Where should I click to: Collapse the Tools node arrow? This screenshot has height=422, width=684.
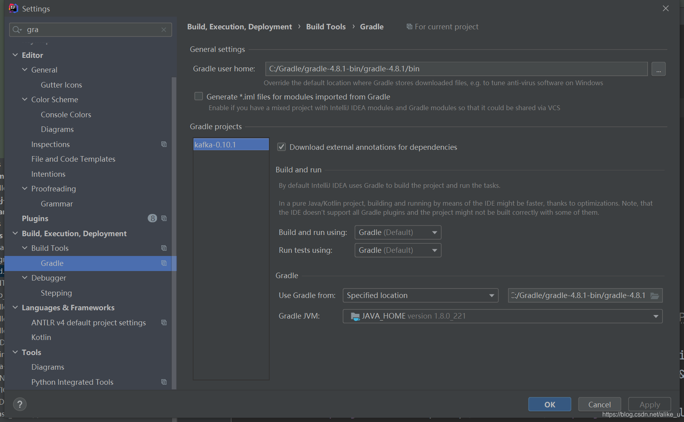click(15, 352)
